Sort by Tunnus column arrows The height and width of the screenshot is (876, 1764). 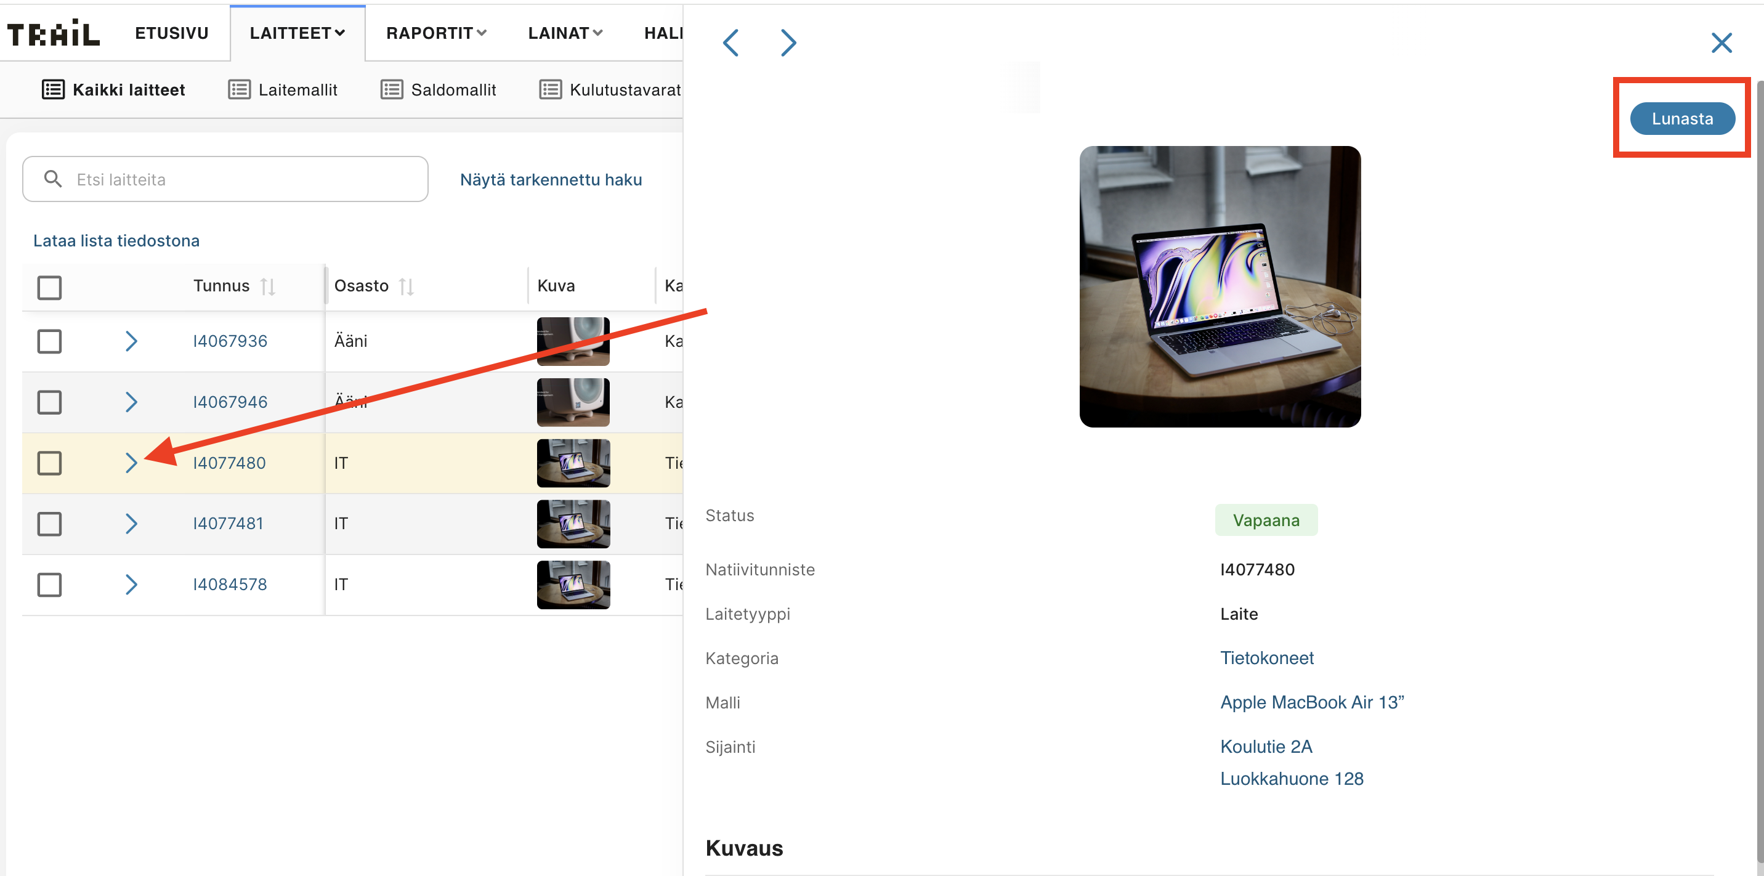(x=268, y=286)
